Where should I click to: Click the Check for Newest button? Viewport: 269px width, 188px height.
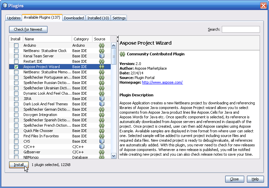click(28, 29)
